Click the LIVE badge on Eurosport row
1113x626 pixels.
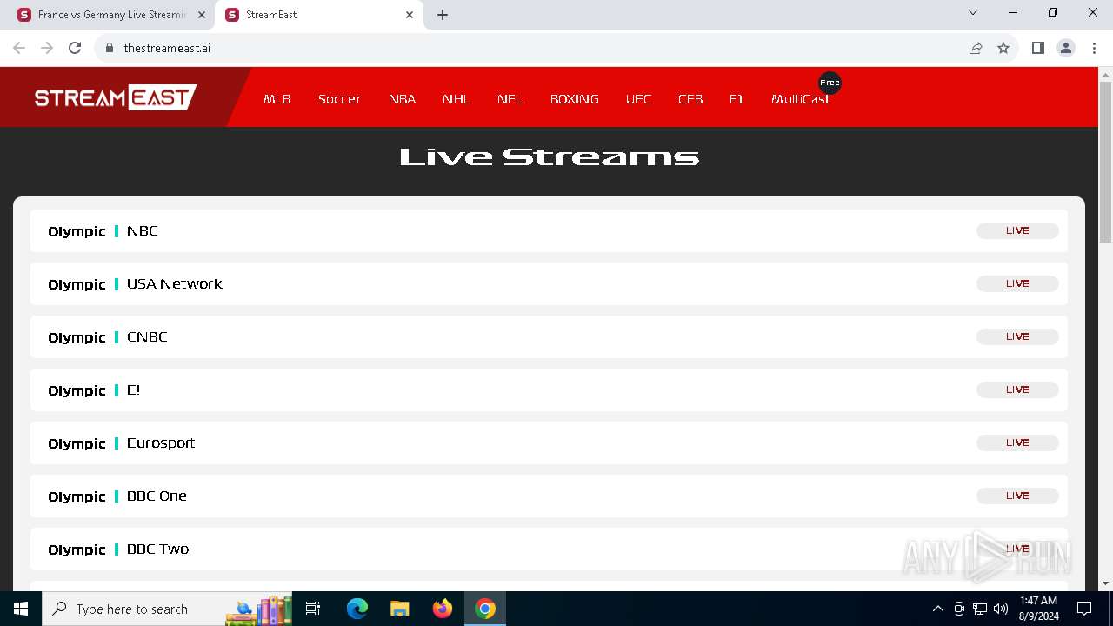(1017, 443)
